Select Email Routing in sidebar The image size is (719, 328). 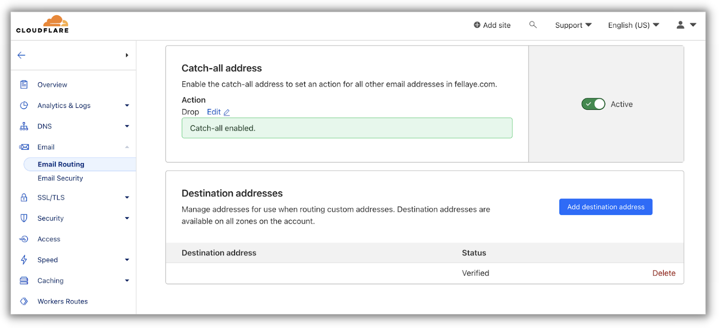61,164
